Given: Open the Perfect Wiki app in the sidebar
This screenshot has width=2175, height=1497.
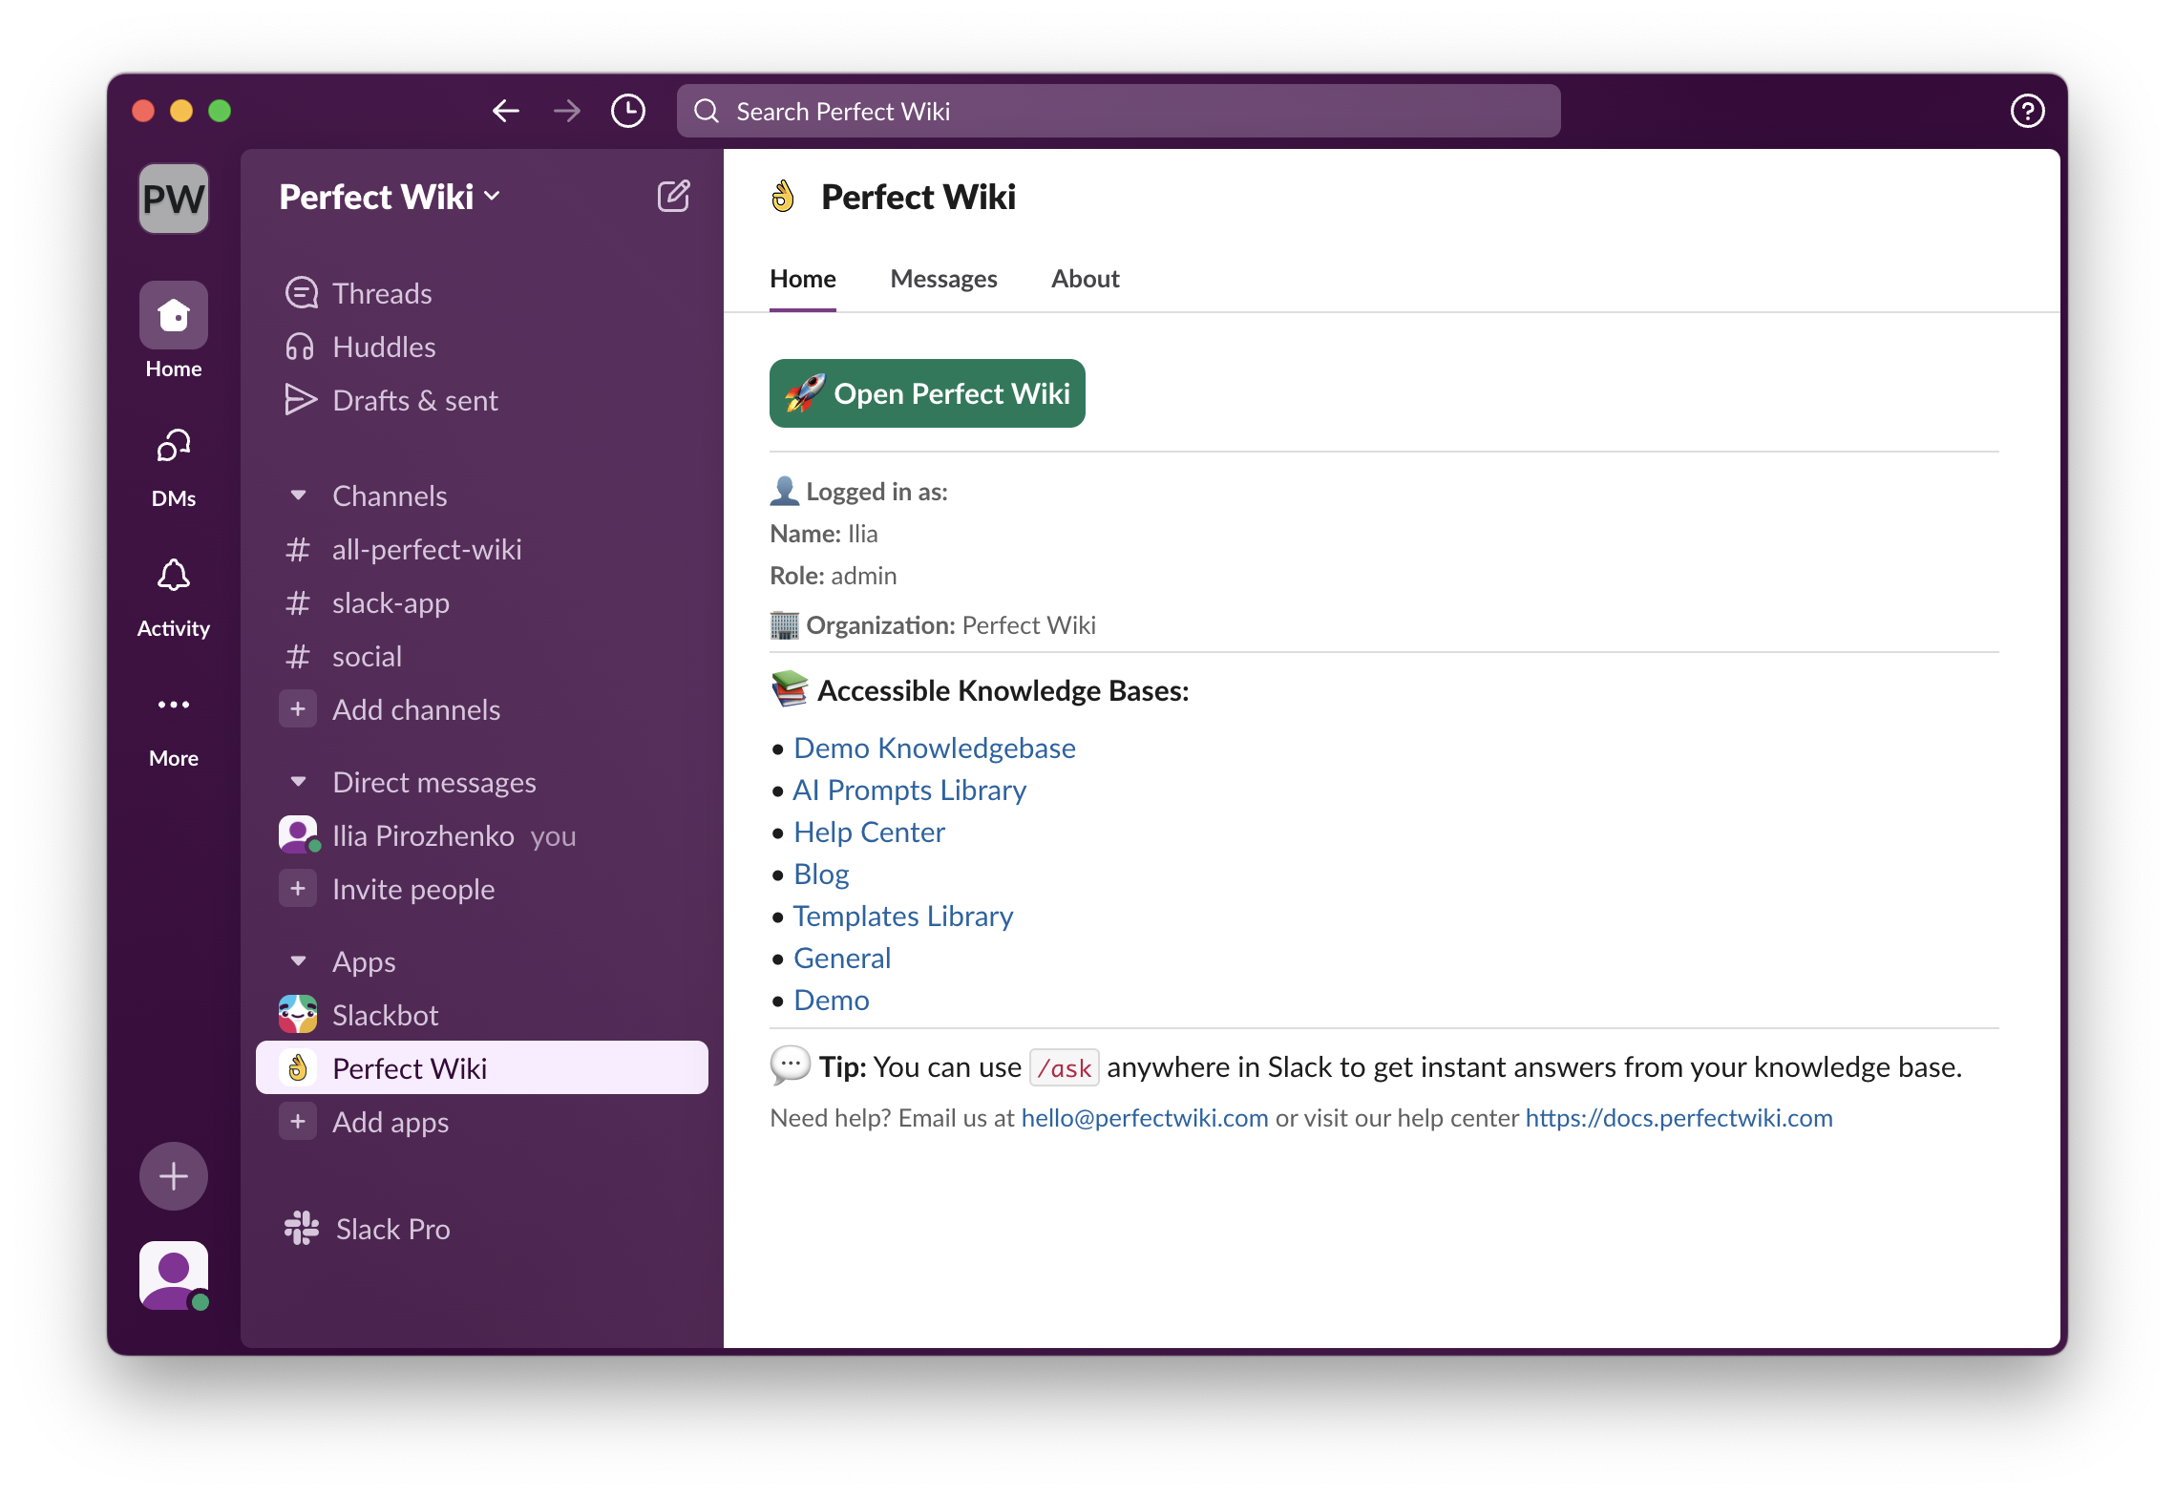Looking at the screenshot, I should click(x=411, y=1067).
